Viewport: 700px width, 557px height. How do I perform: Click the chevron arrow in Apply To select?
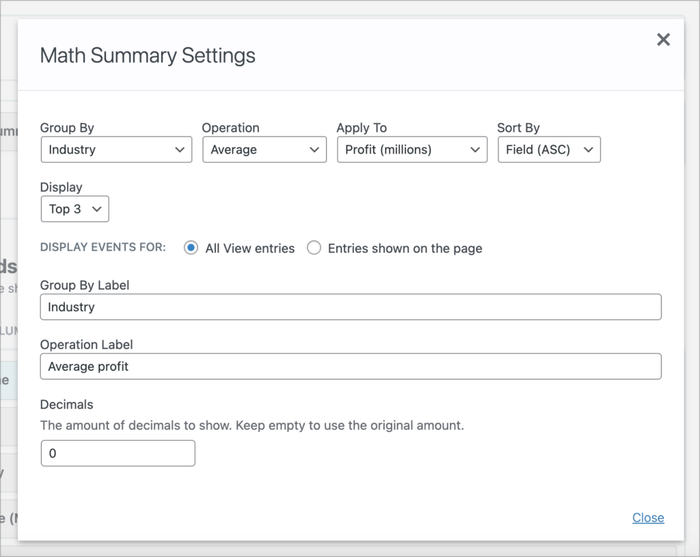475,149
